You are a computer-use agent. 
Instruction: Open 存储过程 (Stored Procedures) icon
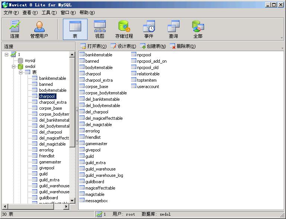(x=124, y=29)
